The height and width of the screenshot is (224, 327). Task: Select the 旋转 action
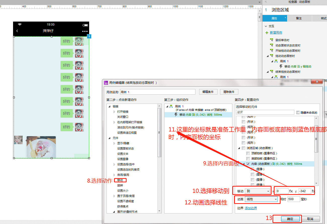point(120,185)
